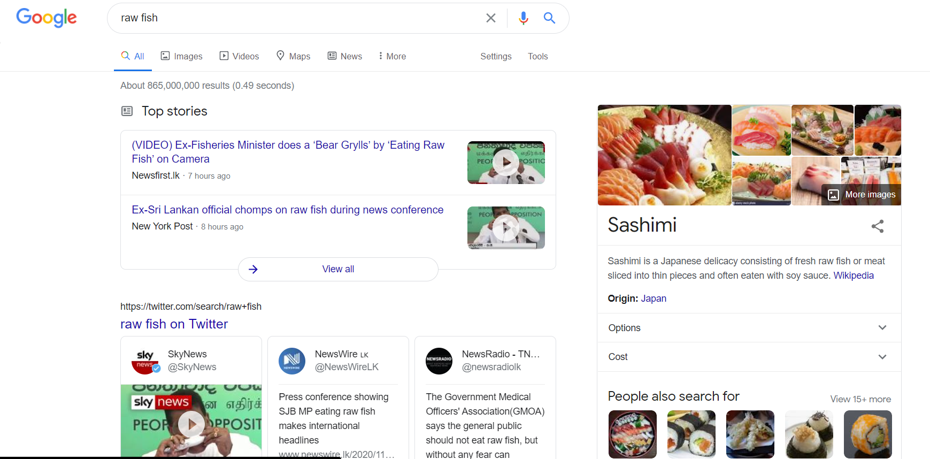Switch to the Maps tab
This screenshot has width=930, height=459.
(x=293, y=56)
